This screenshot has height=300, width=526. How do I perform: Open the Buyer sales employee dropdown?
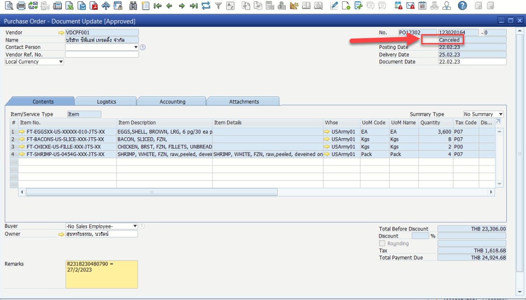(135, 226)
